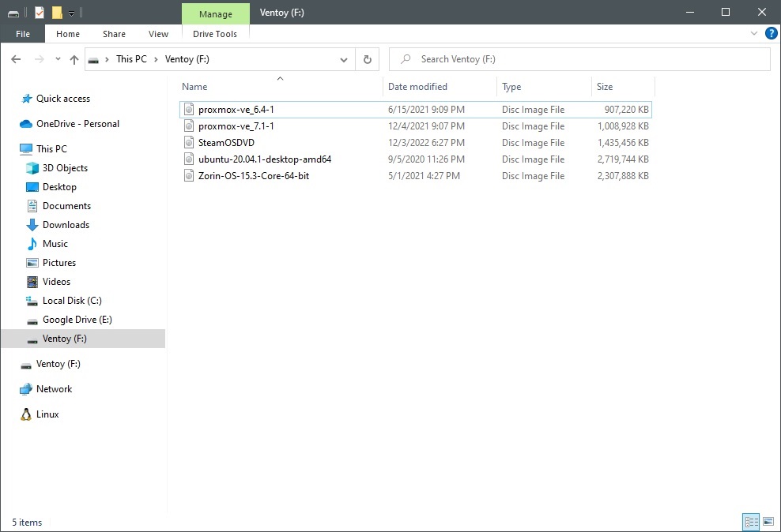
Task: Click the Linux penguin icon
Action: click(26, 414)
